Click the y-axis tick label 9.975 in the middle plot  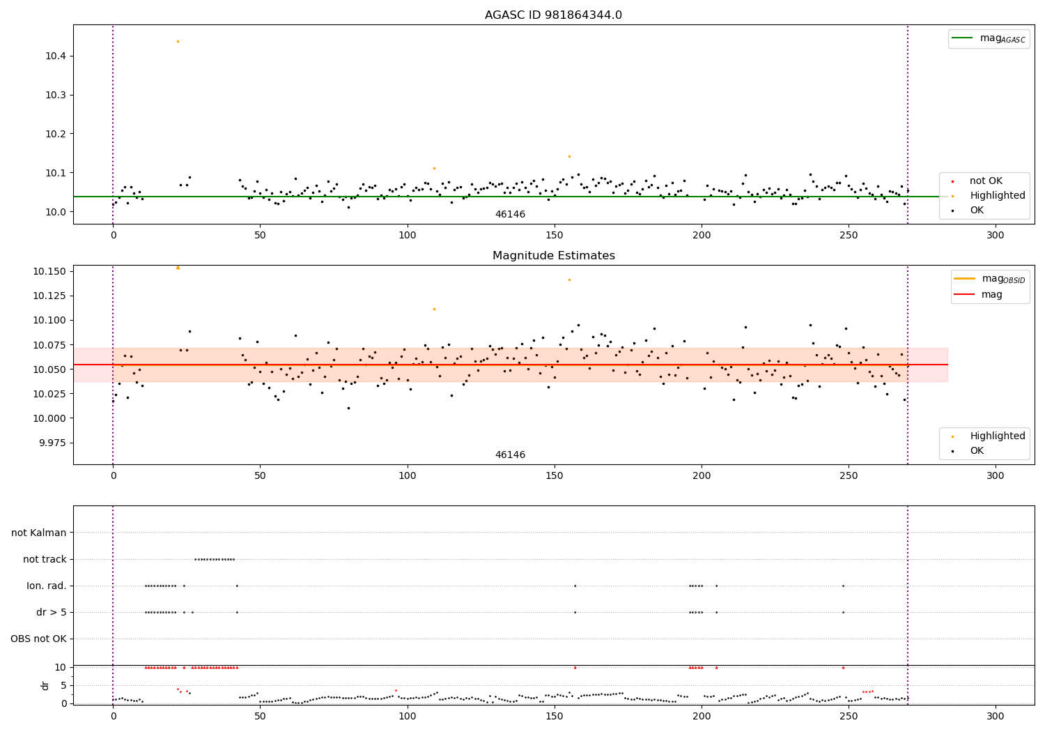(52, 443)
